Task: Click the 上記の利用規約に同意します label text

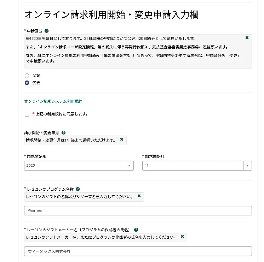Action: pyautogui.click(x=62, y=114)
